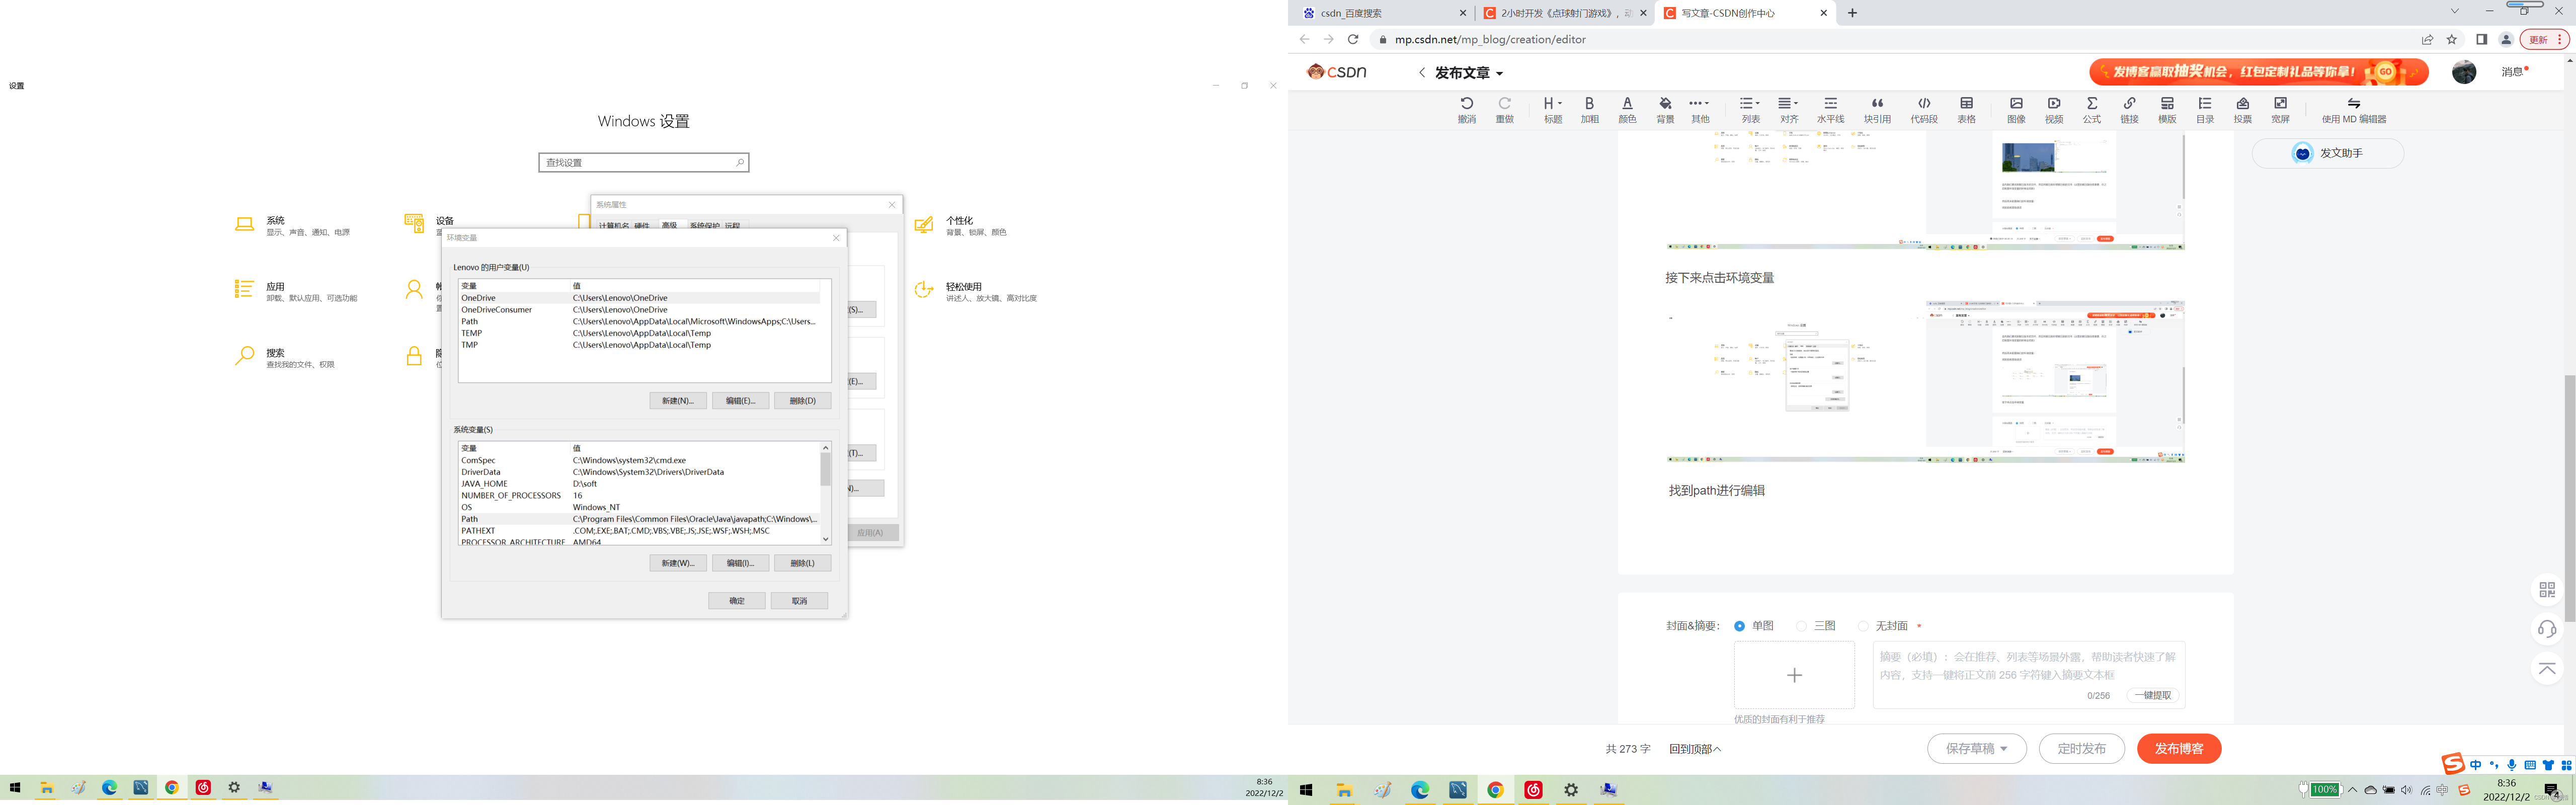Click 编辑(E) under user variables
This screenshot has width=2576, height=805.
pos(740,401)
